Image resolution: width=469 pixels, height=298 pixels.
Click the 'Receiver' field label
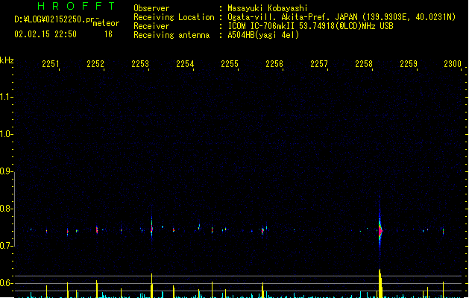coord(151,26)
